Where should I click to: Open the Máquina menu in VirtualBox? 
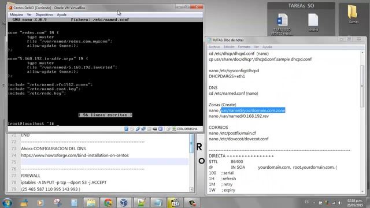coord(16,14)
